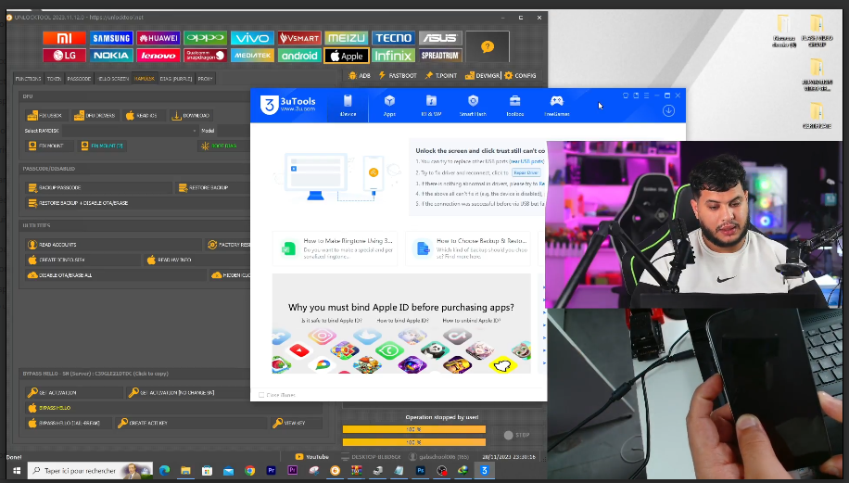Open CONFIG settings in UnlockTool
849x483 pixels.
click(x=520, y=75)
